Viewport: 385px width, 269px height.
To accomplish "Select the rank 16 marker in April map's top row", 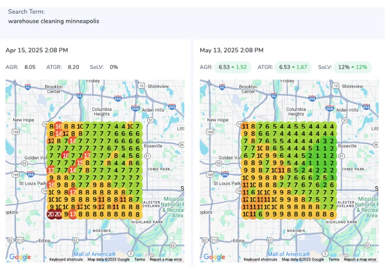I will (x=59, y=126).
